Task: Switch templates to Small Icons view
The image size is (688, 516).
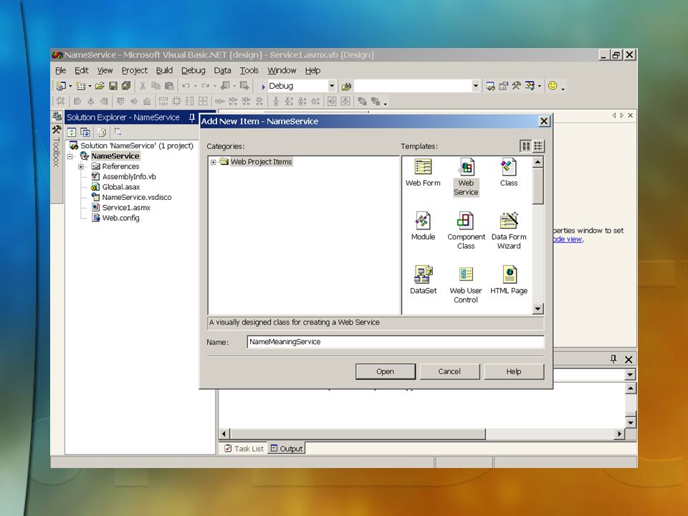Action: pos(538,146)
